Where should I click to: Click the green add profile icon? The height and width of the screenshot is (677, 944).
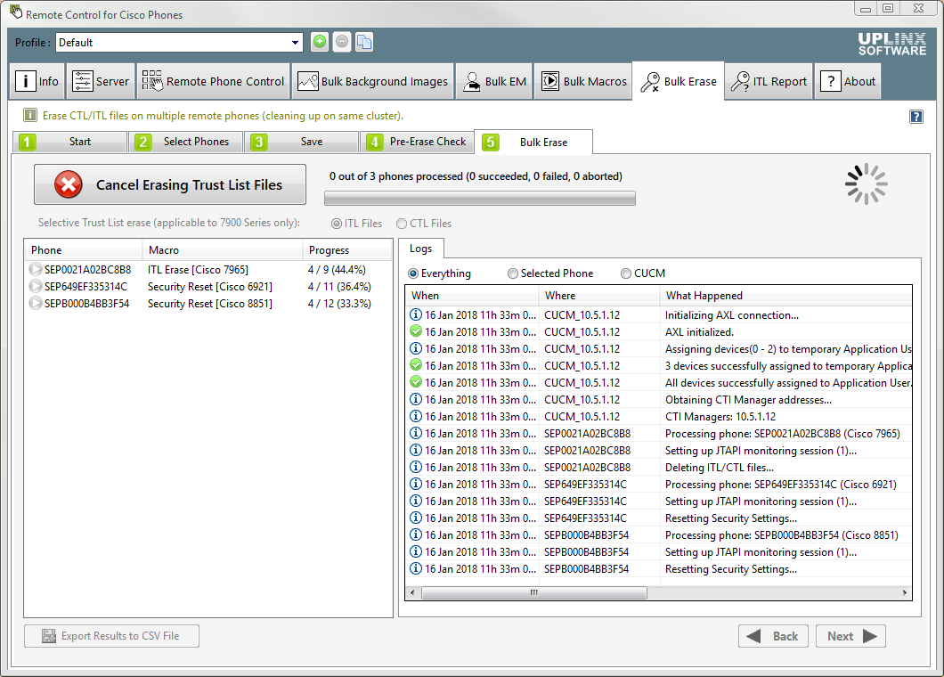tap(320, 42)
